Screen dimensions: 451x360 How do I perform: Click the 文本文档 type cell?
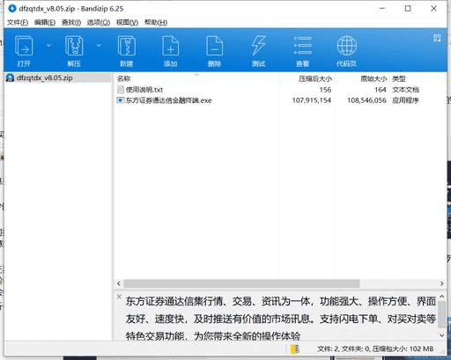(405, 90)
